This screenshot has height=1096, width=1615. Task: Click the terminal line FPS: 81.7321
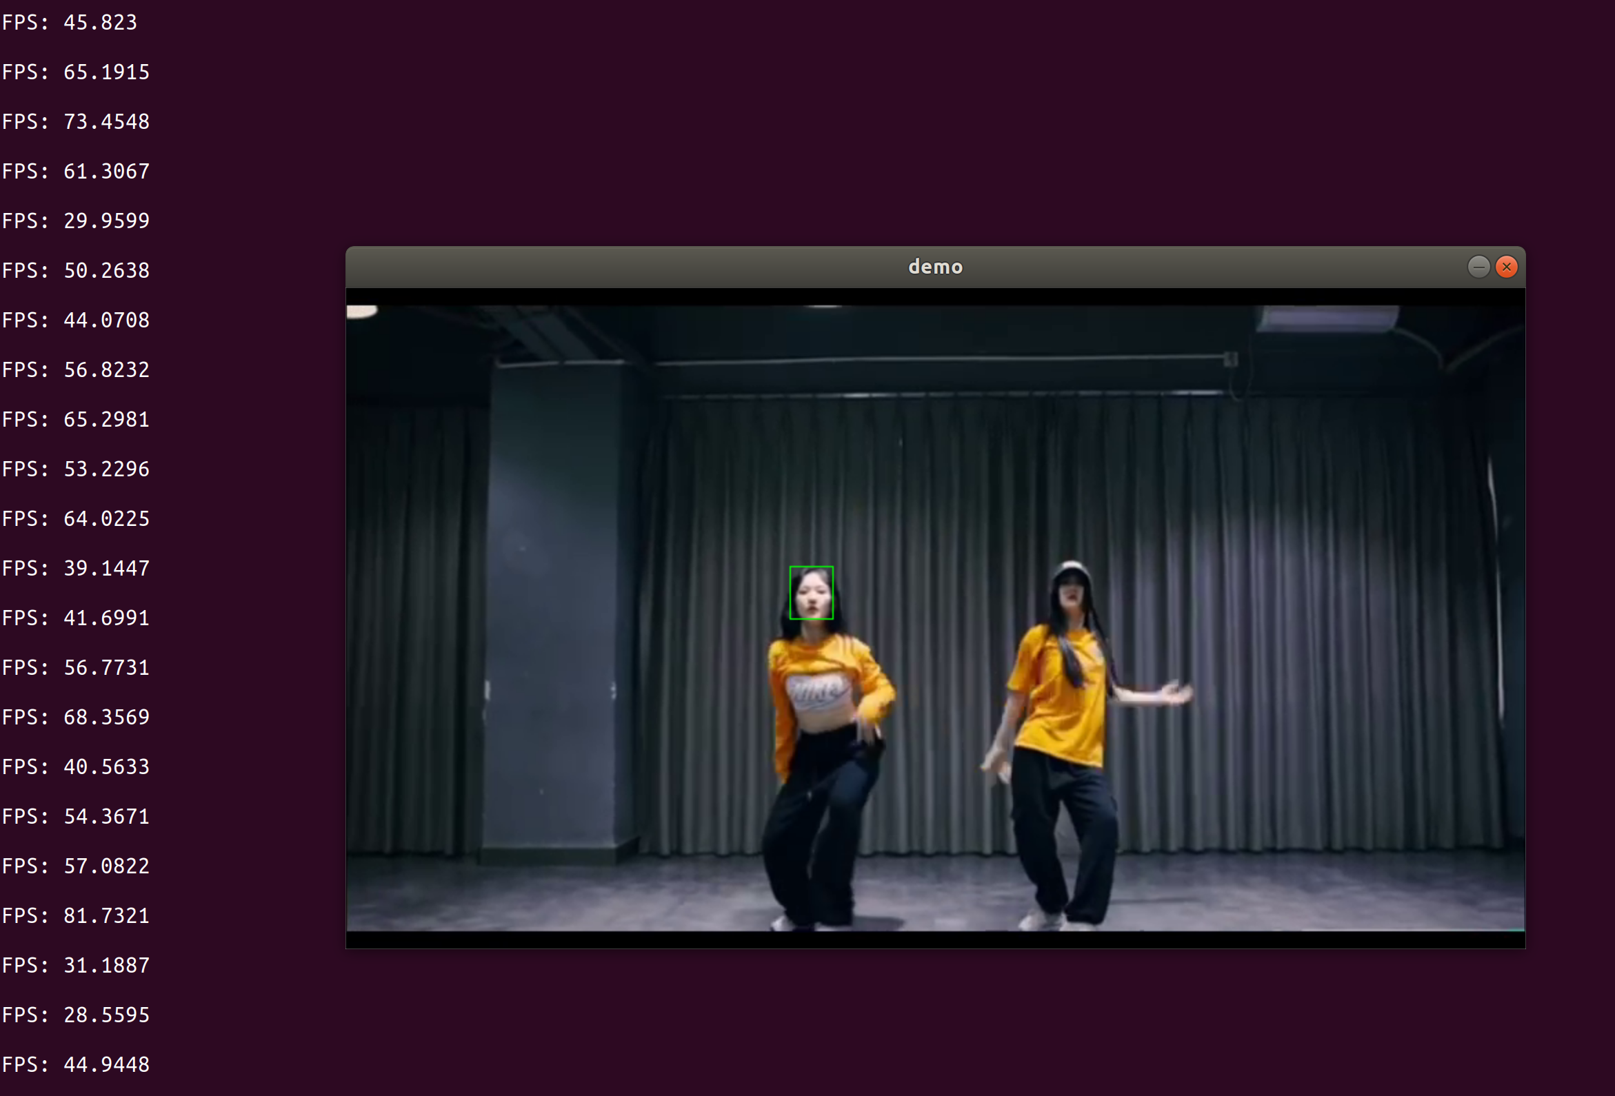(x=75, y=916)
